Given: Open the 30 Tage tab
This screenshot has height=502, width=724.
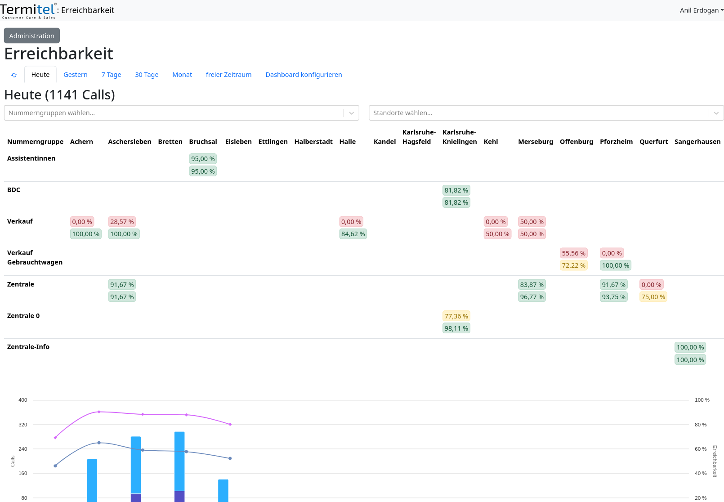Looking at the screenshot, I should 147,75.
